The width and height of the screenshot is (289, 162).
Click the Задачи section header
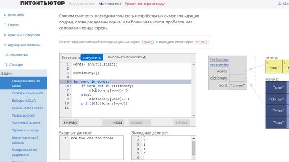[23, 73]
